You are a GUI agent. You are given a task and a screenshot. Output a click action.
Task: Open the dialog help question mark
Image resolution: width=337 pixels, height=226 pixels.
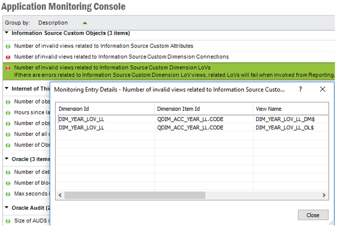301,89
